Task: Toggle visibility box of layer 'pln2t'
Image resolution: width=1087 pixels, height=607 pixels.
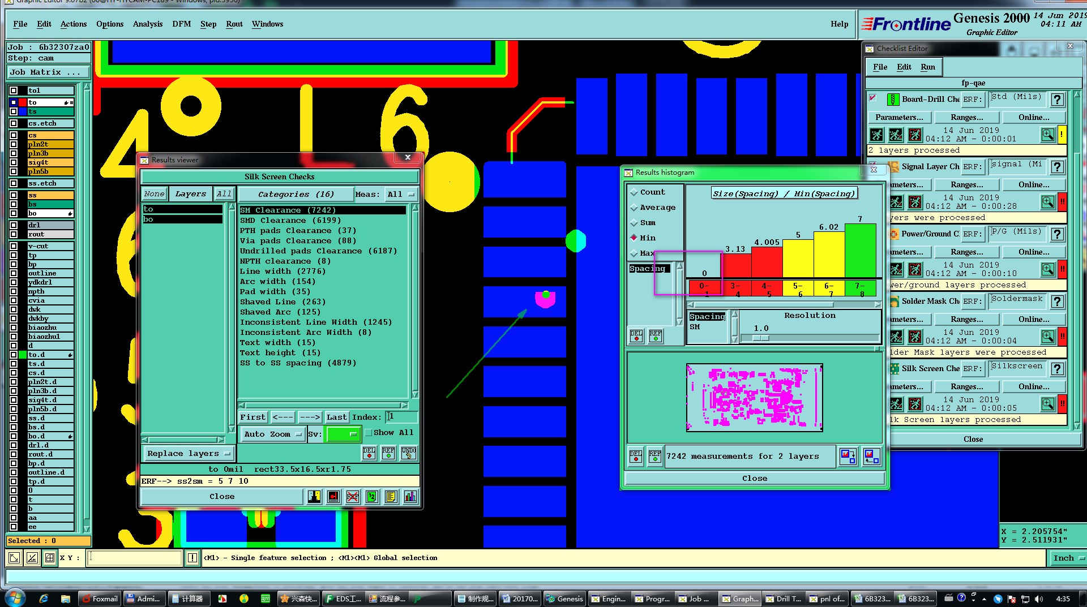Action: coord(14,144)
